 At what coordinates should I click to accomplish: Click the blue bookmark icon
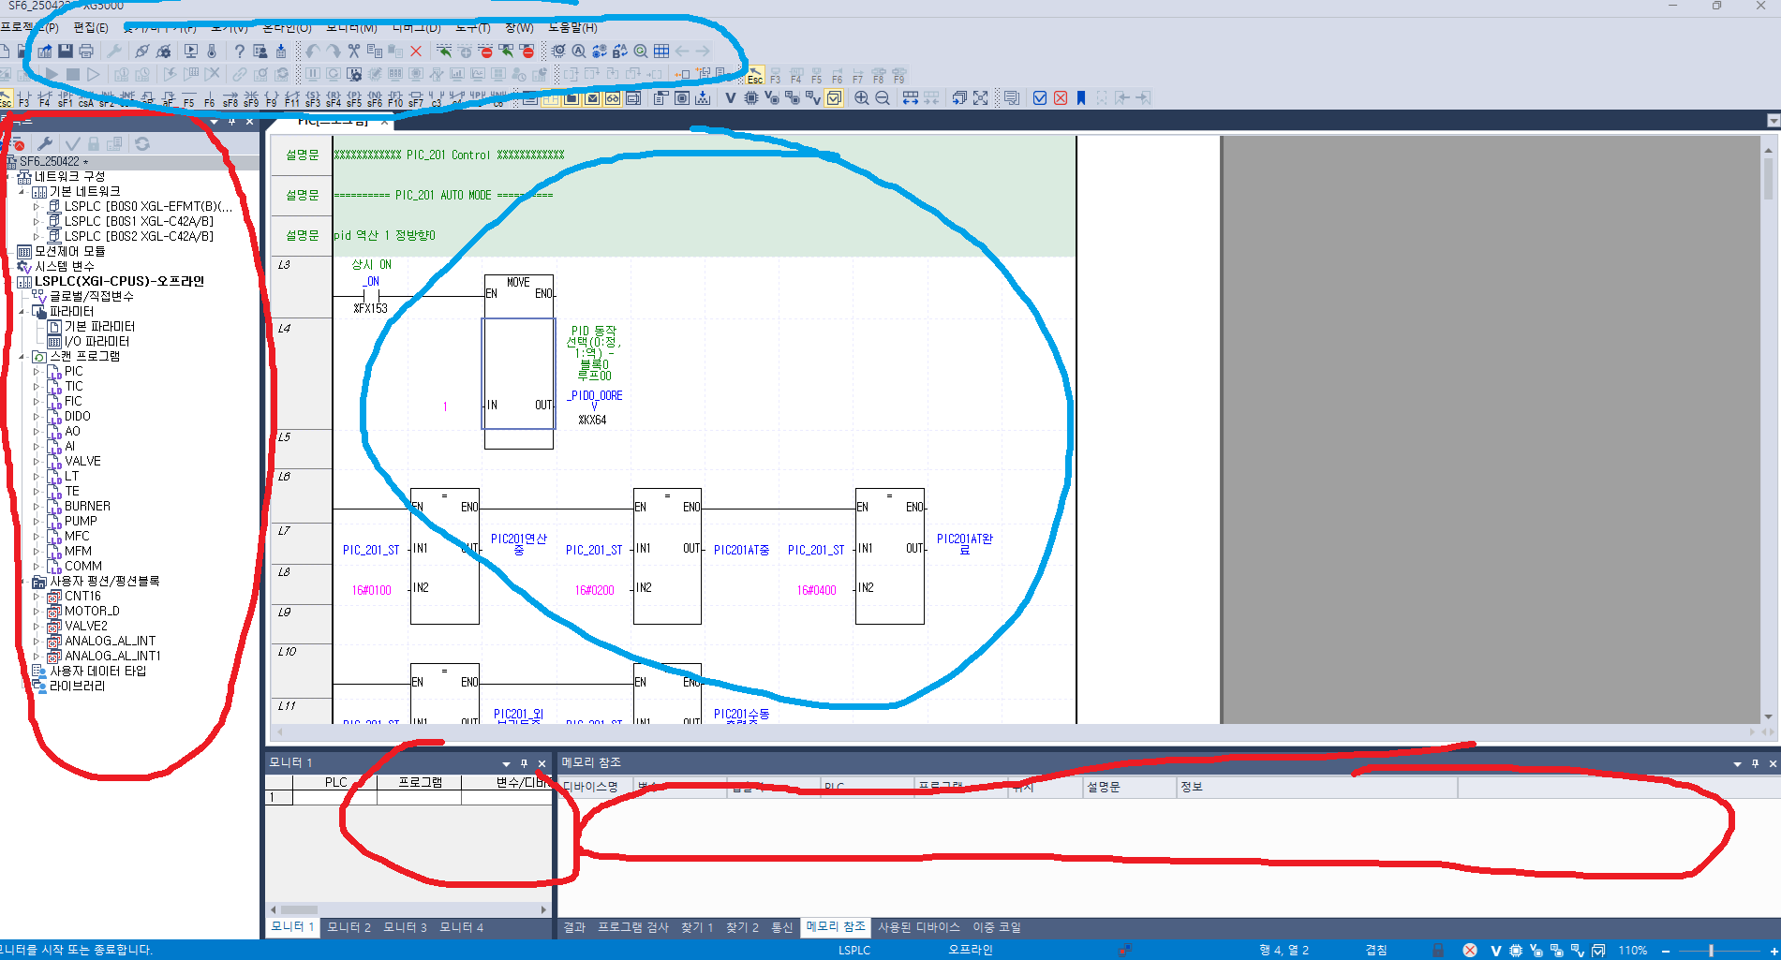click(x=1080, y=98)
